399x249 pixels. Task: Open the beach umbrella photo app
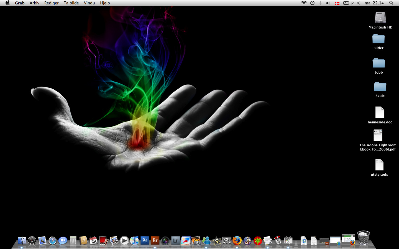tap(186, 240)
